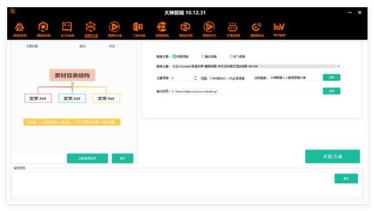Click the green audition button beside sample text
The height and width of the screenshot is (211, 375).
point(331,77)
